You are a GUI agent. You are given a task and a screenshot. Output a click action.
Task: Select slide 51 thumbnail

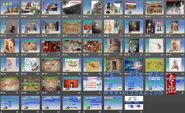click(x=113, y=103)
